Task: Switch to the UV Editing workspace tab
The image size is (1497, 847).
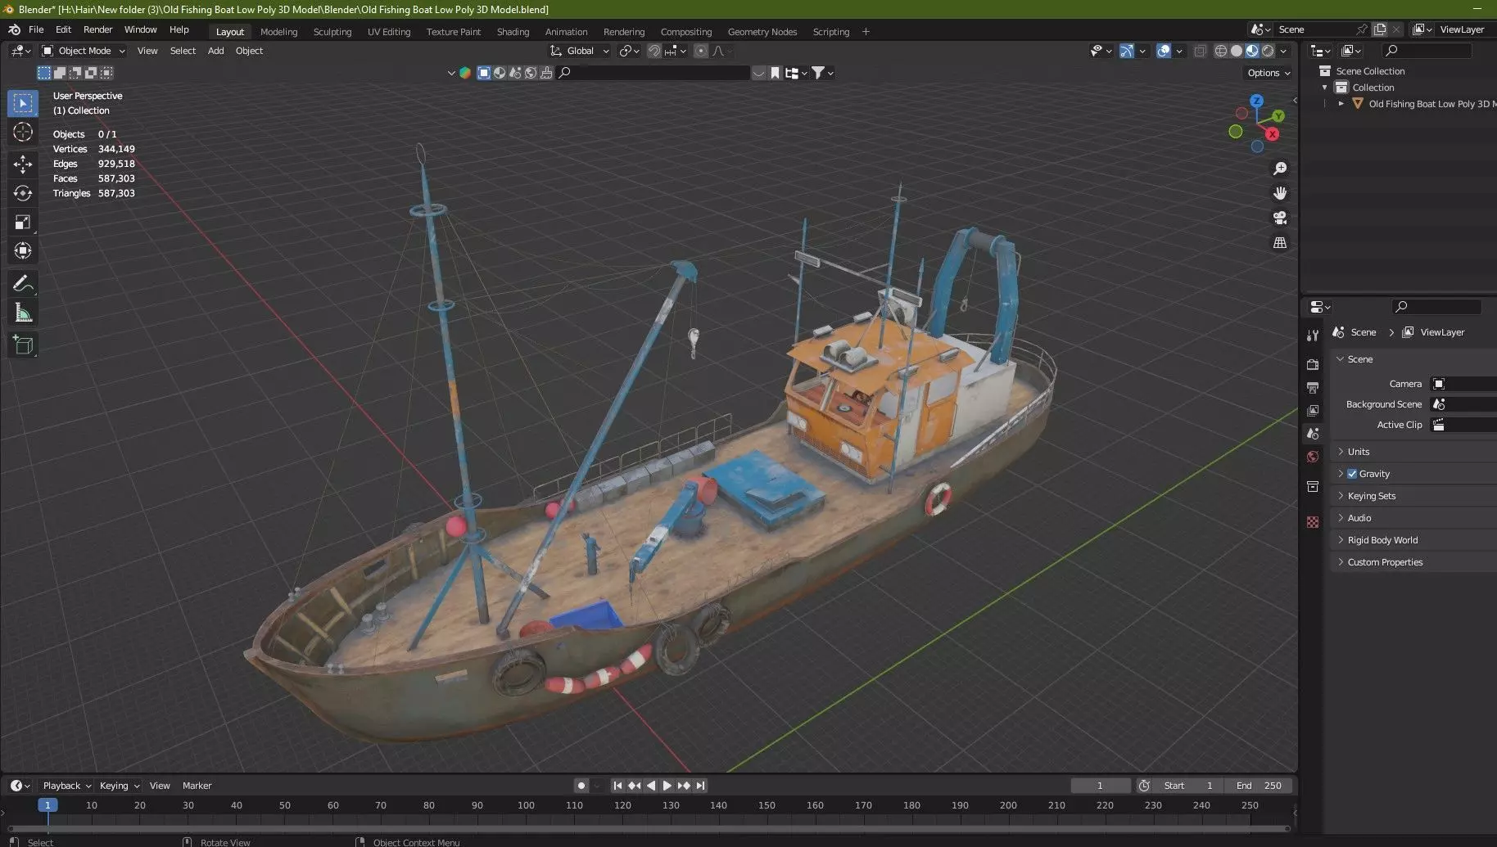Action: tap(389, 32)
